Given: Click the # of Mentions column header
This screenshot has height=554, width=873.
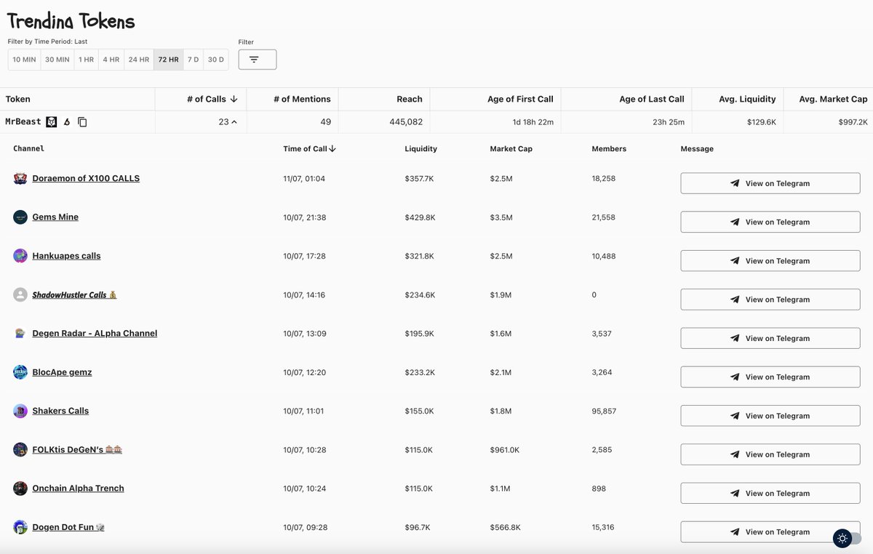Looking at the screenshot, I should click(302, 99).
